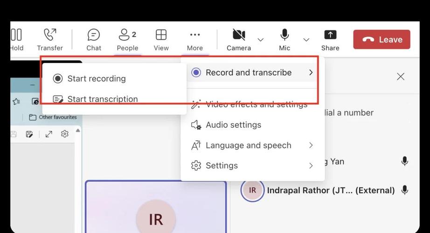Viewport: 430px width, 233px height.
Task: Leave the call
Action: 382,40
